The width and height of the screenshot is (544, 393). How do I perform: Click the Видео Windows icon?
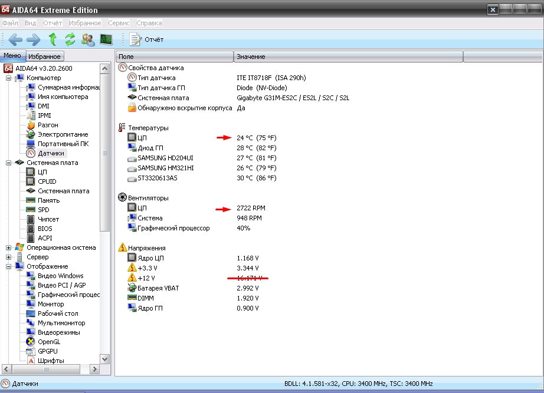pos(31,276)
